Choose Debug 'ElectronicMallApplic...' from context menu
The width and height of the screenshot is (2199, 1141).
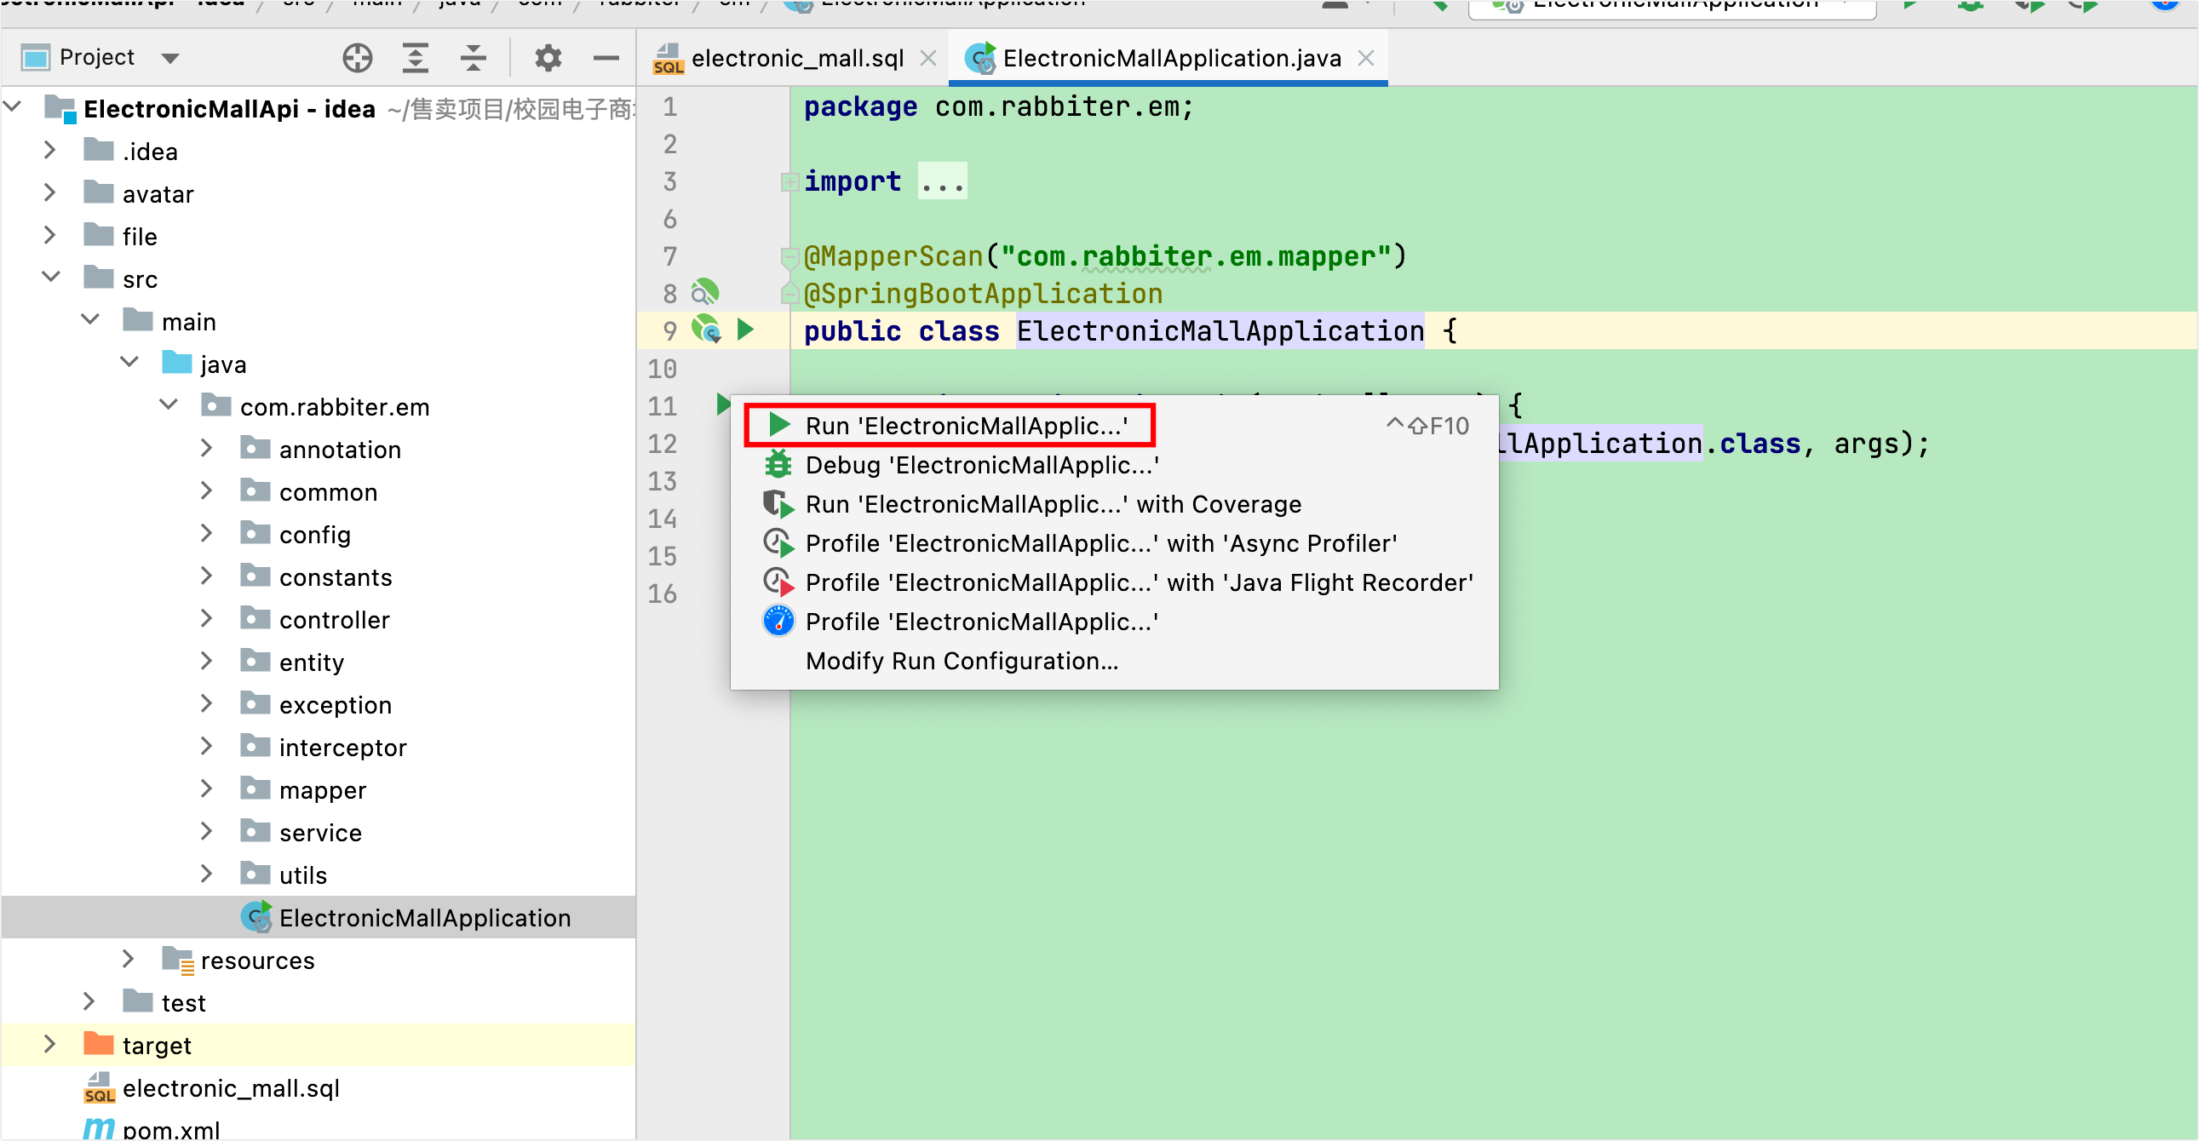[981, 464]
